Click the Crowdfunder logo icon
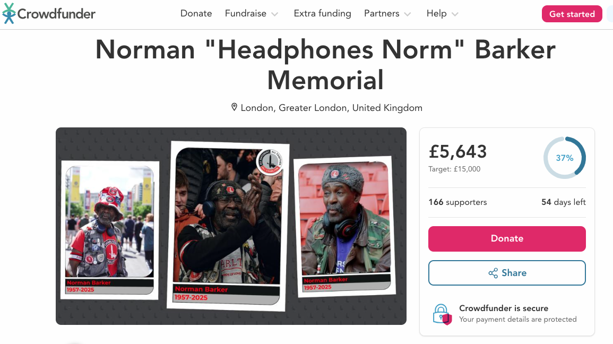The height and width of the screenshot is (344, 613). 8,13
